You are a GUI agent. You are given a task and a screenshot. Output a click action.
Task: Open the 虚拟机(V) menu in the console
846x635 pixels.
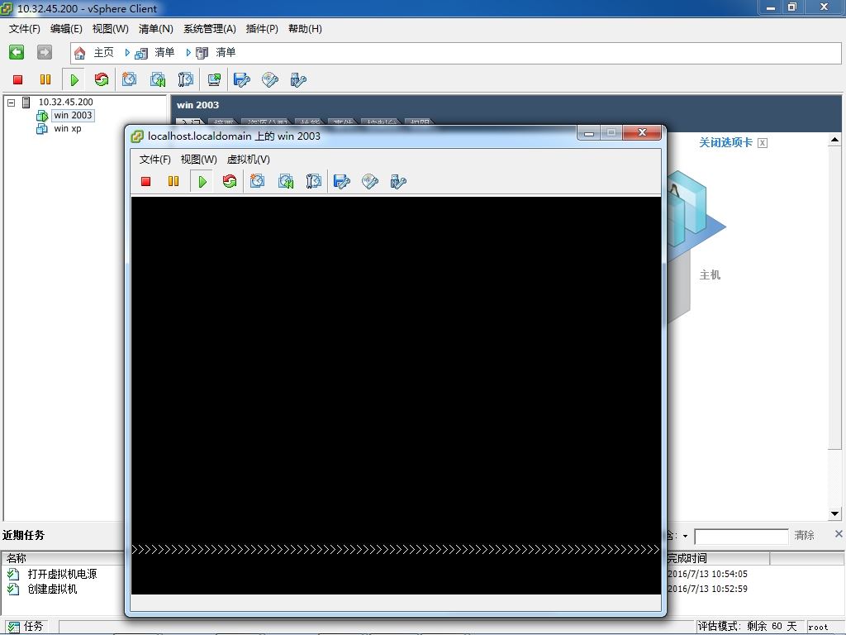click(x=248, y=160)
